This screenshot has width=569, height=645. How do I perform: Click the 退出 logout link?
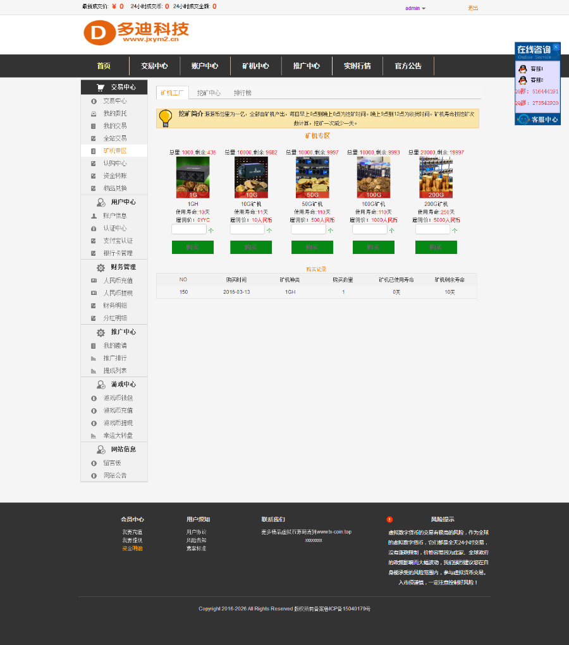pos(473,8)
